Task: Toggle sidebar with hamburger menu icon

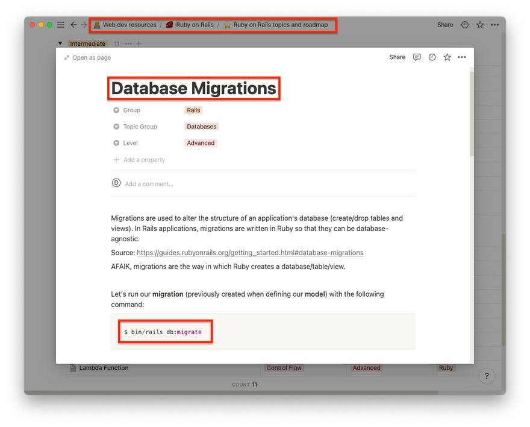Action: pos(60,25)
